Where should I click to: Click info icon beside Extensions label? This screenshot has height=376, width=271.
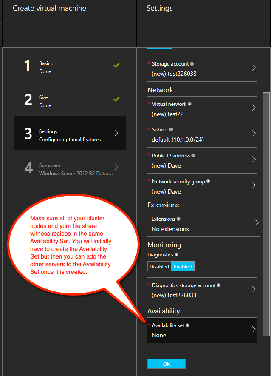coord(178,219)
